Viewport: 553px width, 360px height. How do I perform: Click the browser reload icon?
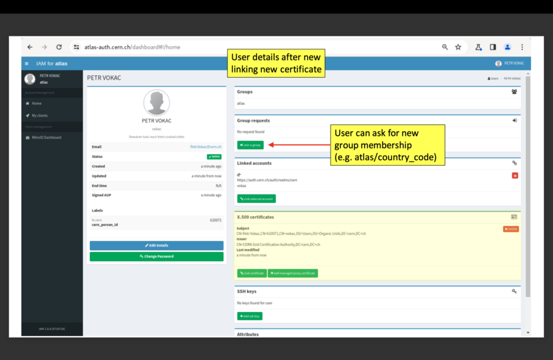coord(59,47)
